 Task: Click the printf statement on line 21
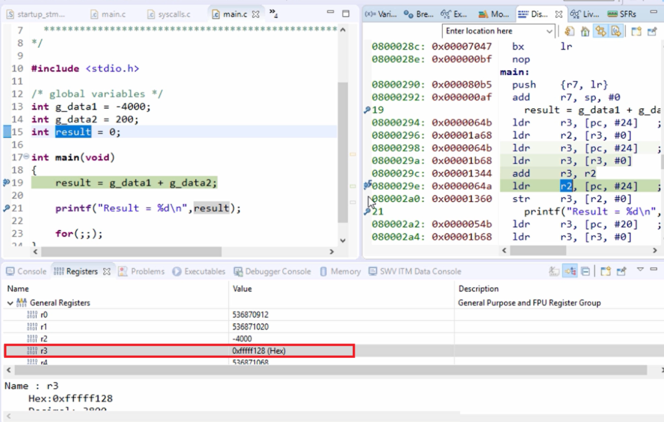pos(148,208)
